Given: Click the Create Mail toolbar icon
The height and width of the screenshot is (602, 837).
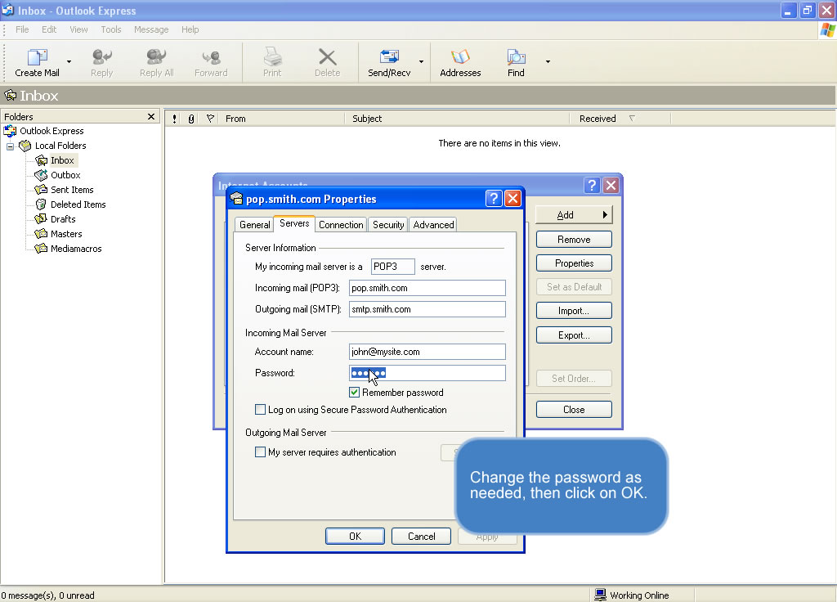Looking at the screenshot, I should coord(38,58).
